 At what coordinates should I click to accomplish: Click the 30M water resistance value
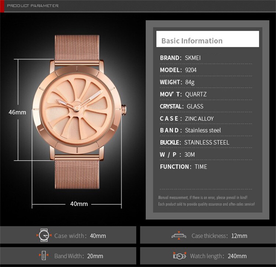click(x=189, y=154)
